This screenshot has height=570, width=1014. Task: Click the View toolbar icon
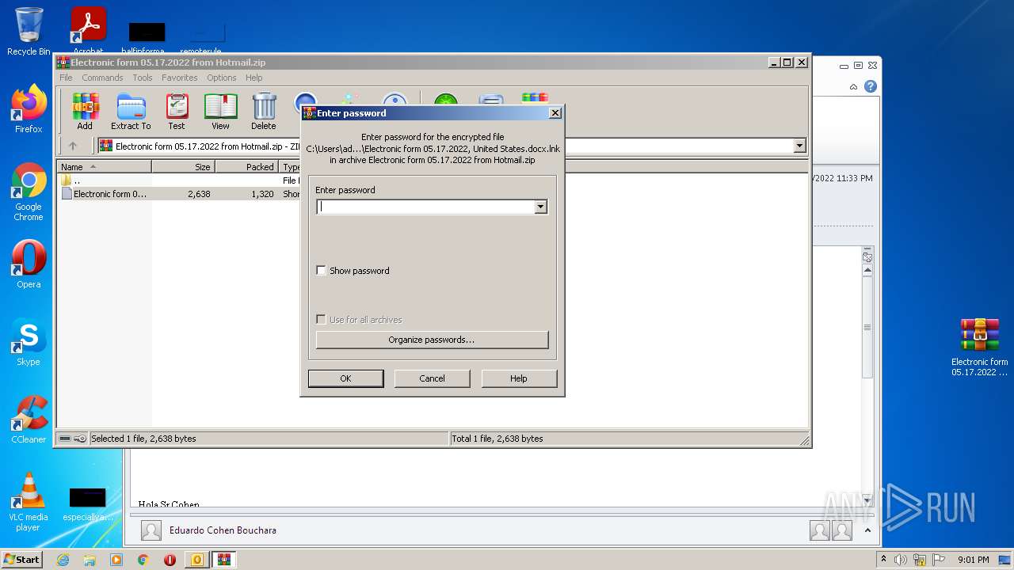(x=220, y=112)
